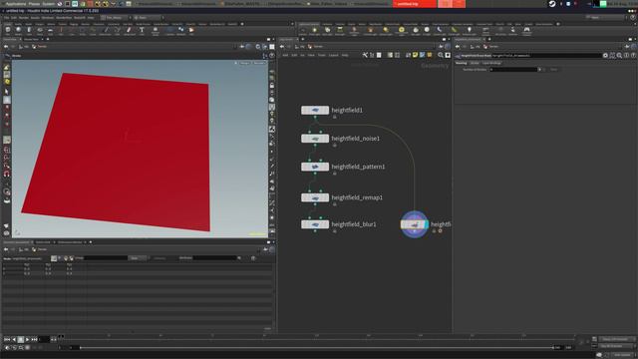Click the timeline range slider bar

click(x=316, y=348)
